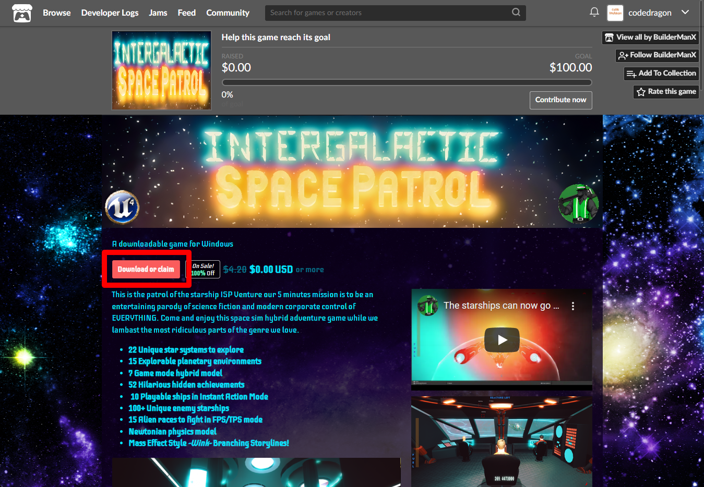Click Rate this game button

point(666,92)
